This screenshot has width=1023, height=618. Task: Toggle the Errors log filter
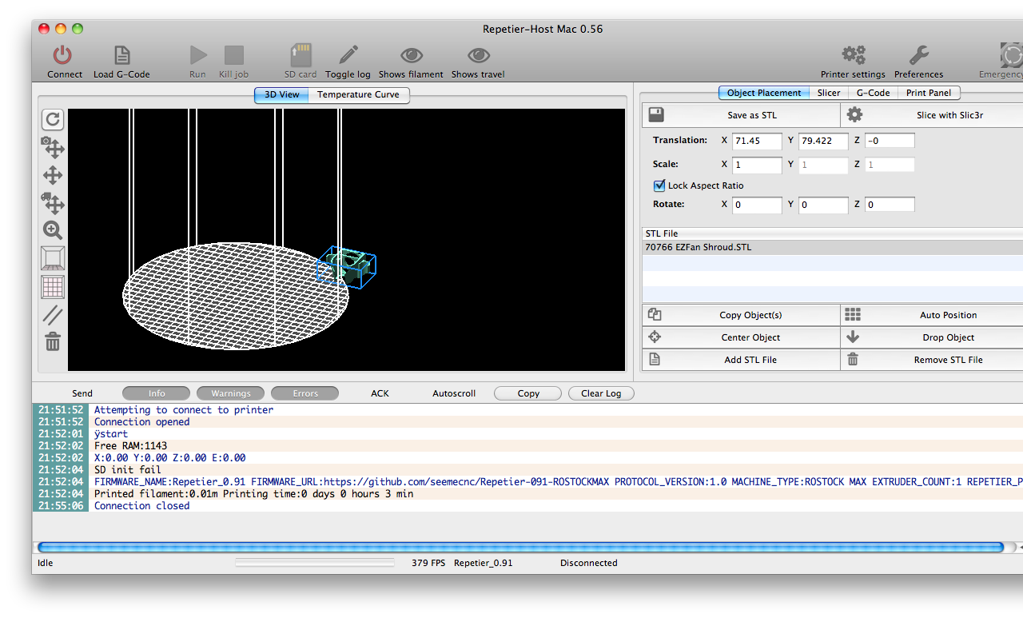point(305,393)
